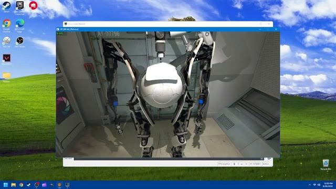Open The Lab desktop shortcut
Image resolution: width=336 pixels, height=189 pixels.
coord(6,42)
